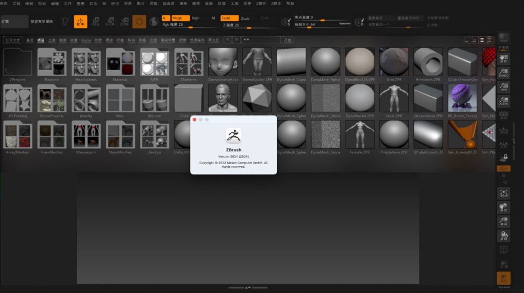Close the ZBrush About dialog

coord(195,119)
